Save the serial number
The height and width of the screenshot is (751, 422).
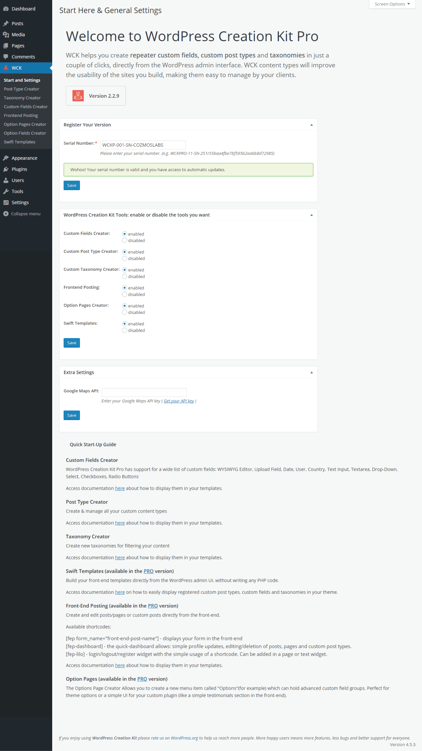point(72,185)
